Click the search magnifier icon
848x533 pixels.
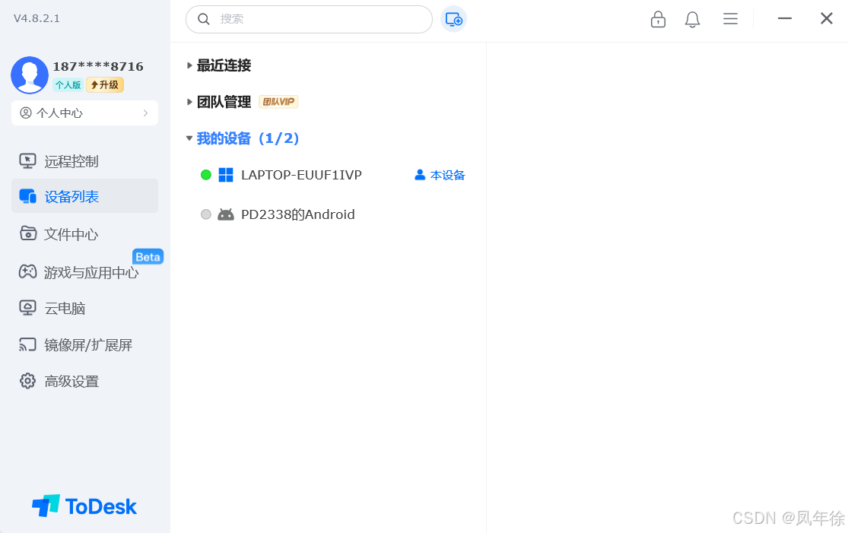coord(203,20)
